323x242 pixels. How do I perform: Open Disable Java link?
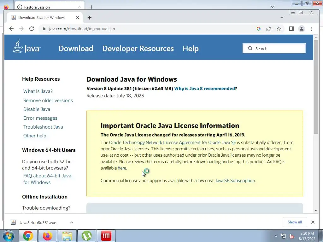37,109
